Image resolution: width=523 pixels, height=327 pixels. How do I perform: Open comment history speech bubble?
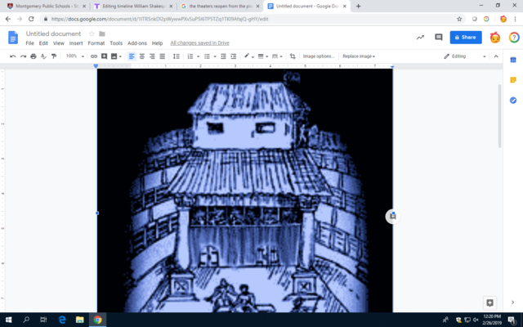tap(439, 38)
